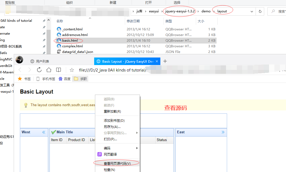Collapse the East panel with double arrows
The width and height of the screenshot is (286, 172).
click(223, 132)
